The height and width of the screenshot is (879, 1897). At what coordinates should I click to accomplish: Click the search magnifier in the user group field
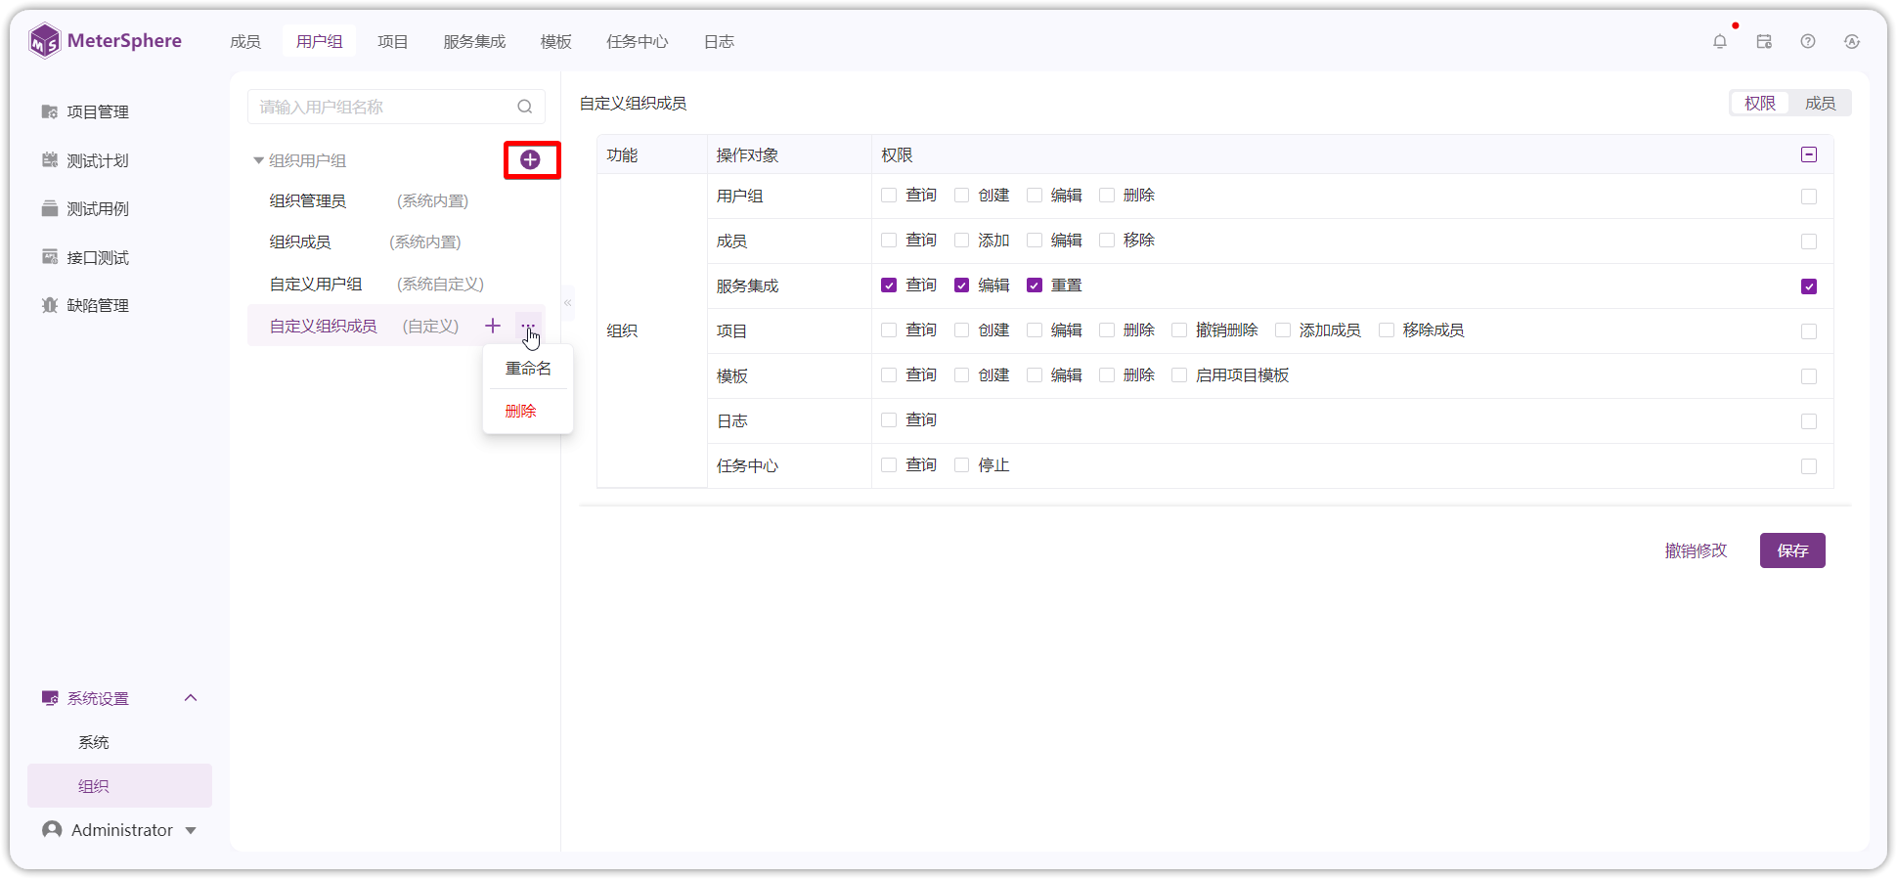525,107
